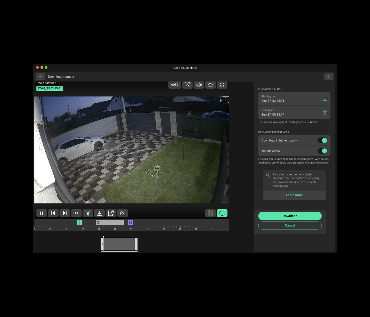Open the Starting on date picker
The height and width of the screenshot is (317, 370).
click(x=325, y=99)
